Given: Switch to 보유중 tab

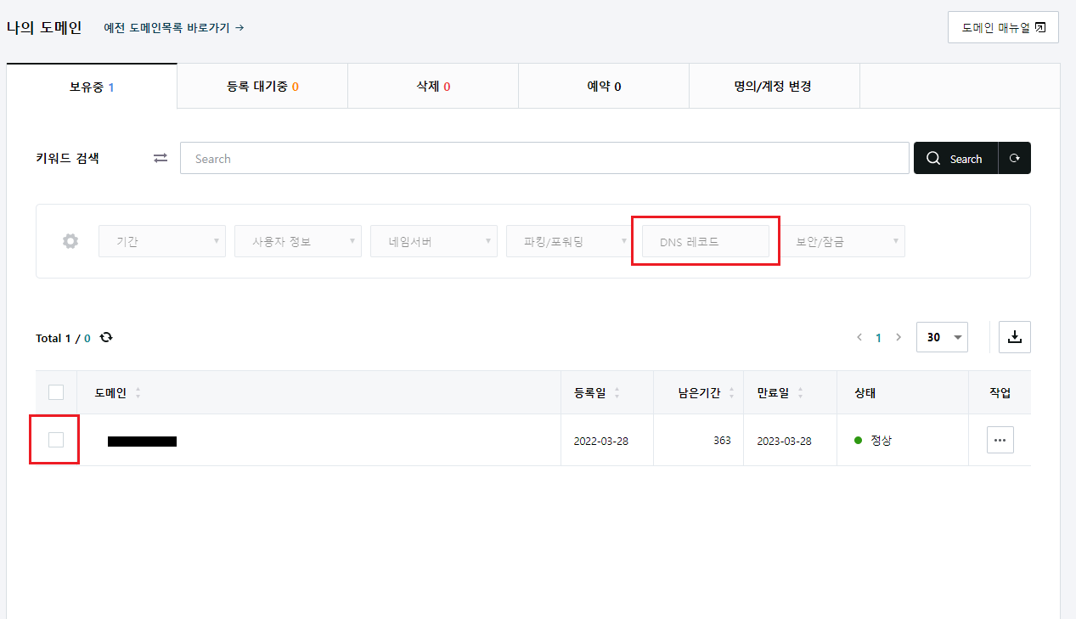Looking at the screenshot, I should (92, 86).
